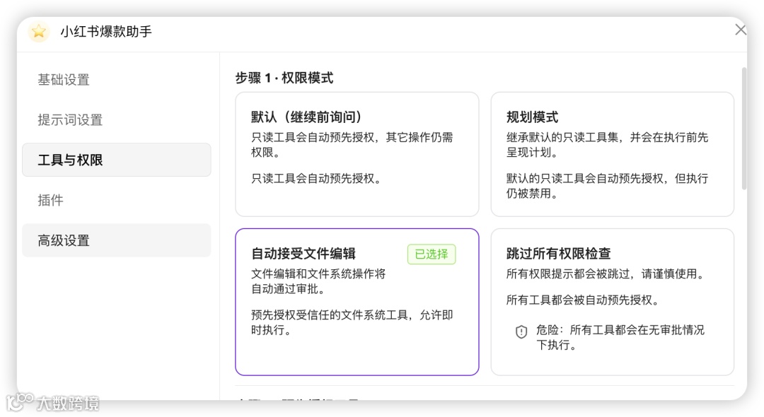Select the 规划模式 permission card
This screenshot has height=417, width=764.
tap(613, 153)
